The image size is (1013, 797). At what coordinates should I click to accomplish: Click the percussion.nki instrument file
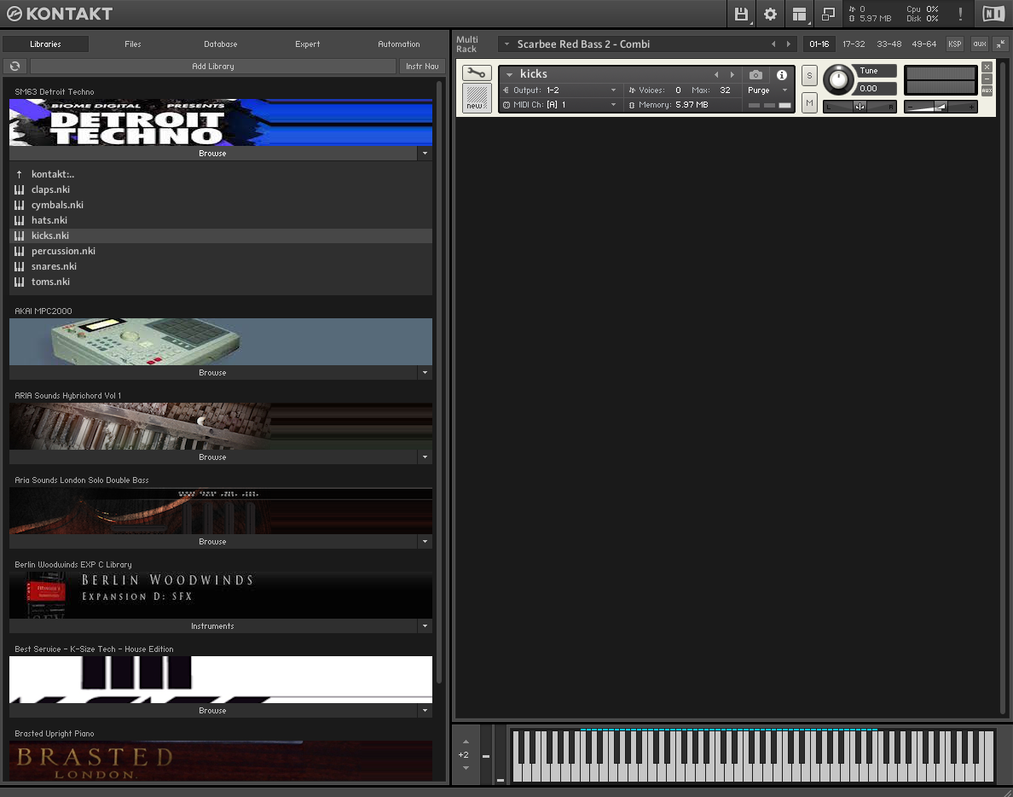point(221,251)
